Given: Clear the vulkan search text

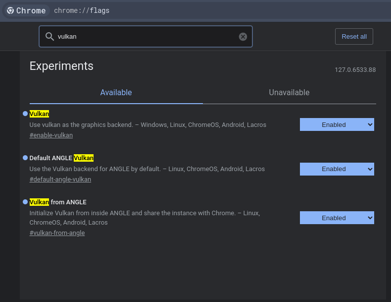Looking at the screenshot, I should coord(243,37).
